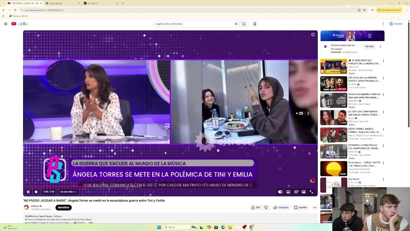Pause the video playback
This screenshot has width=410, height=231.
(28, 192)
